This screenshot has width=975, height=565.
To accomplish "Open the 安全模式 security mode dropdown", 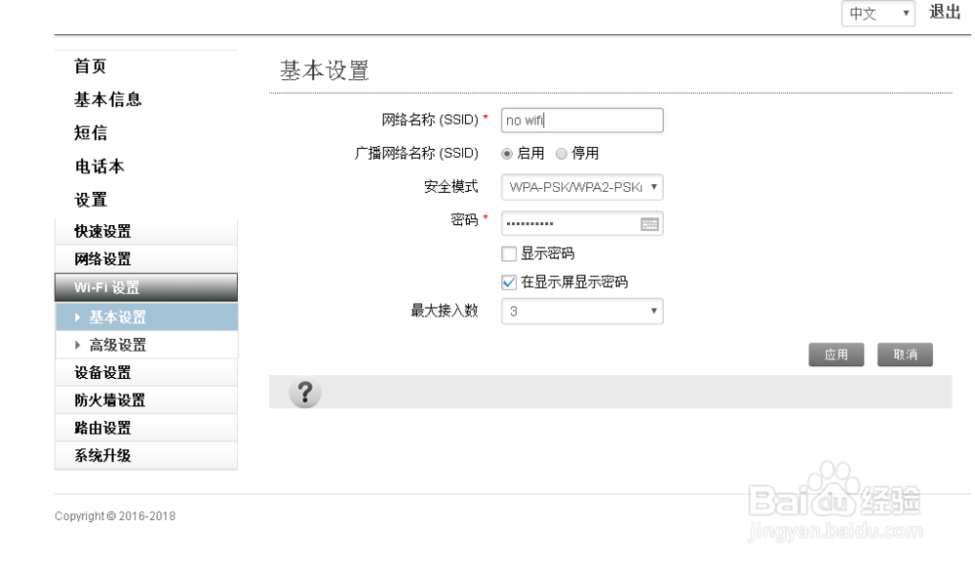I will [x=582, y=187].
